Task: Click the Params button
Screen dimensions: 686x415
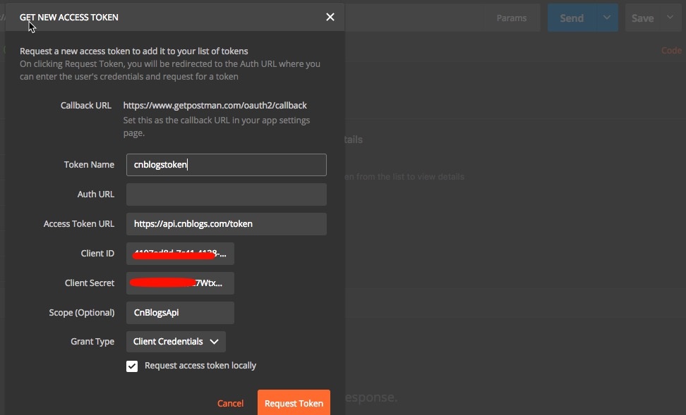Action: (x=512, y=18)
